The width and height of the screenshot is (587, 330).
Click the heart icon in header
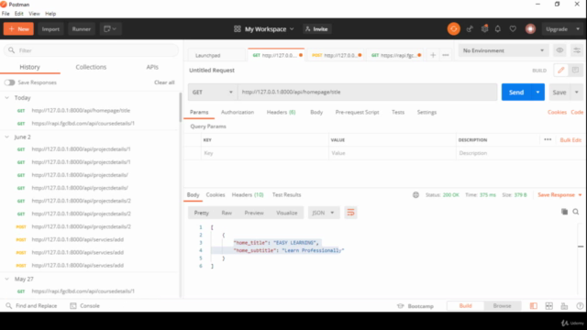(x=513, y=28)
